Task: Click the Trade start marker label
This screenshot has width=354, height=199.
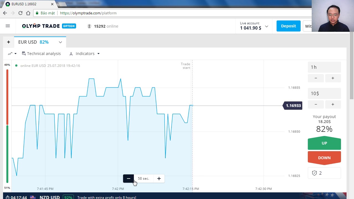Action: coord(186,66)
